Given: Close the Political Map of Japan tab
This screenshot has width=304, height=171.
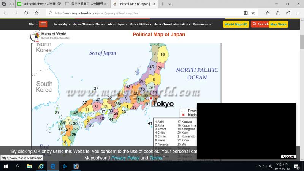Looking at the screenshot, I should pos(154,4).
